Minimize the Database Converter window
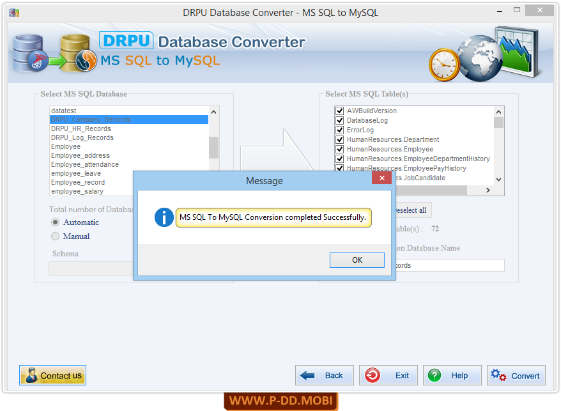 [x=500, y=11]
